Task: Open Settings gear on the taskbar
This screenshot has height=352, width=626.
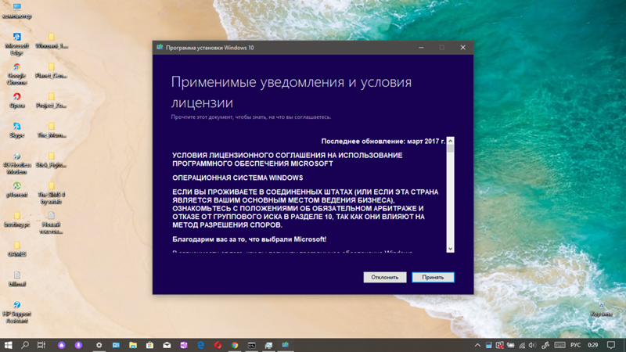Action: click(99, 345)
